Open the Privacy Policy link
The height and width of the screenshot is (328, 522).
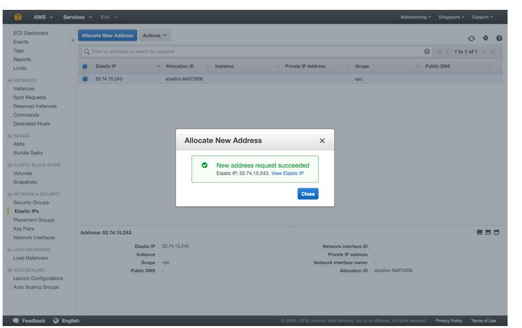(x=449, y=321)
